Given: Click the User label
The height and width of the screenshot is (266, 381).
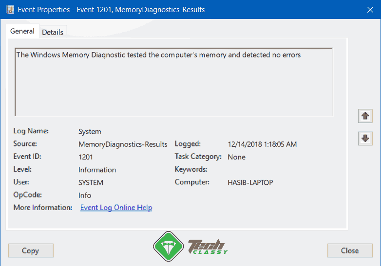Looking at the screenshot, I should point(21,182).
